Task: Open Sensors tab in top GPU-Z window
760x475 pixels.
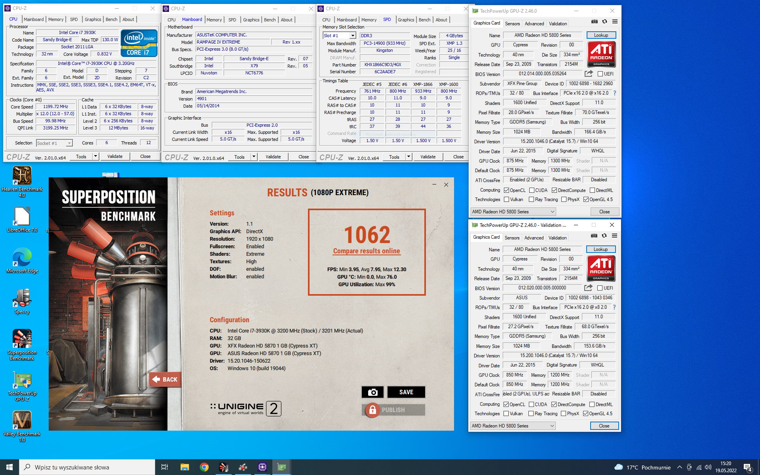Action: (512, 24)
